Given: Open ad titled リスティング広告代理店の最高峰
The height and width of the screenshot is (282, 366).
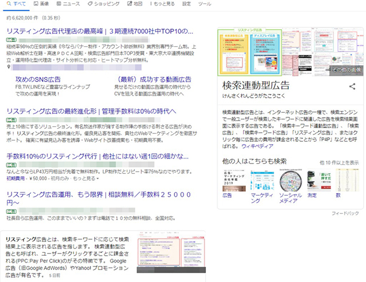Looking at the screenshot, I should click(x=100, y=31).
